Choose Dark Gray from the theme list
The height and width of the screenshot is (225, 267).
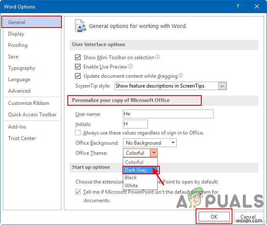click(140, 170)
